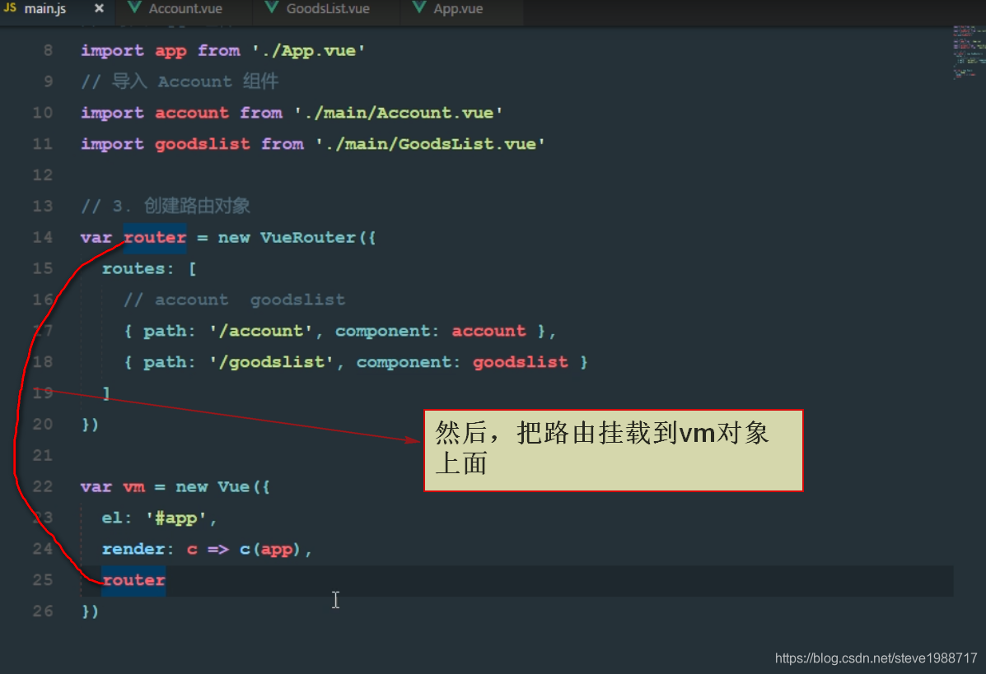Open the App.vue tab

coord(458,9)
